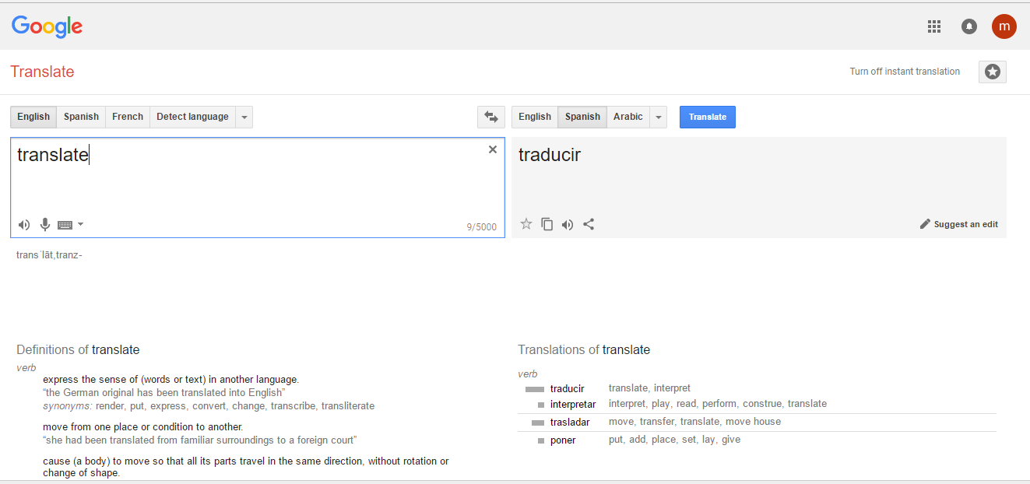The image size is (1030, 484).
Task: Select Arabic as target language
Action: [x=628, y=117]
